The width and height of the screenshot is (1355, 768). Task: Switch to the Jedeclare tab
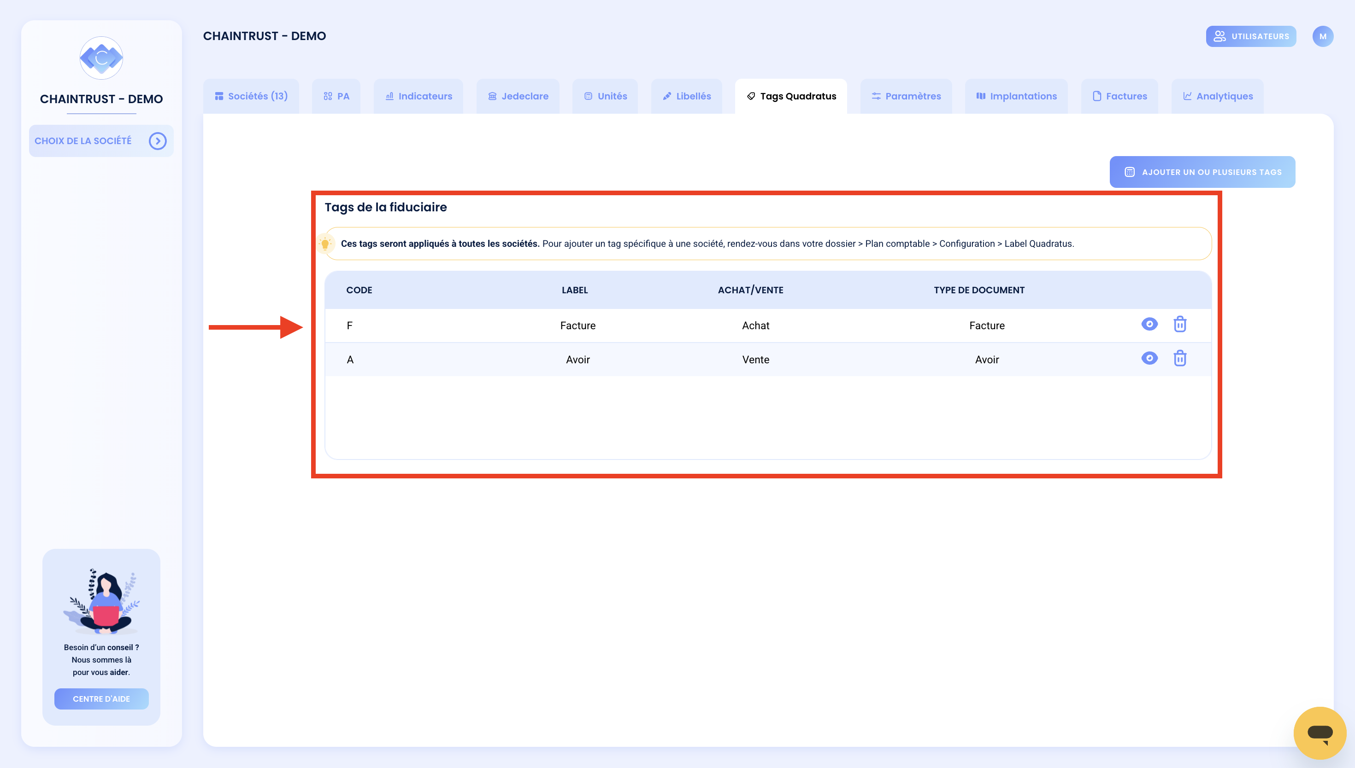pos(518,96)
